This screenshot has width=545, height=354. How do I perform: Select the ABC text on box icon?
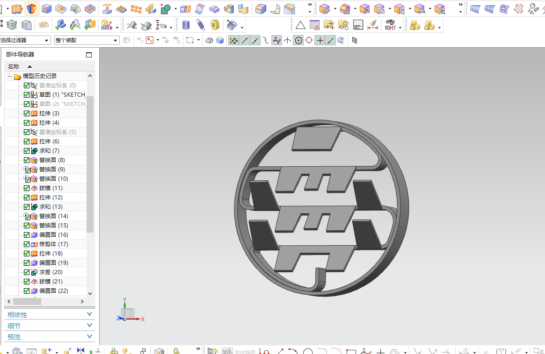(x=106, y=25)
